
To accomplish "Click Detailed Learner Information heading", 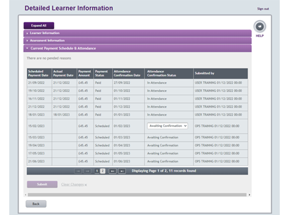I will pyautogui.click(x=69, y=8).
